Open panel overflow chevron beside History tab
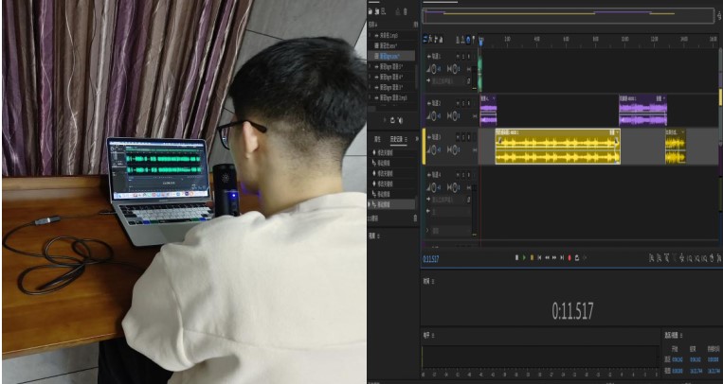 point(417,139)
